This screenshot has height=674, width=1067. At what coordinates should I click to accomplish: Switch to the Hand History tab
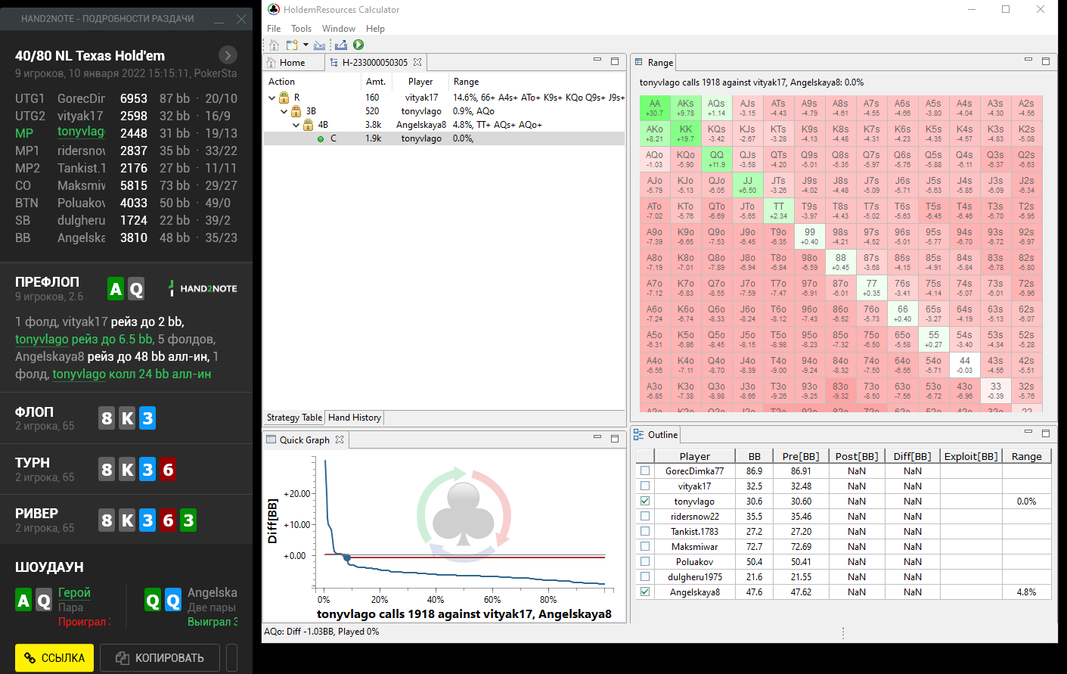coord(355,418)
